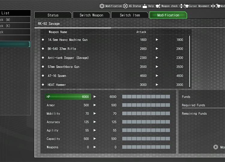Screen dimensions: 225x162
Task: Click the cross AS Status icon
Action: coord(125,6)
